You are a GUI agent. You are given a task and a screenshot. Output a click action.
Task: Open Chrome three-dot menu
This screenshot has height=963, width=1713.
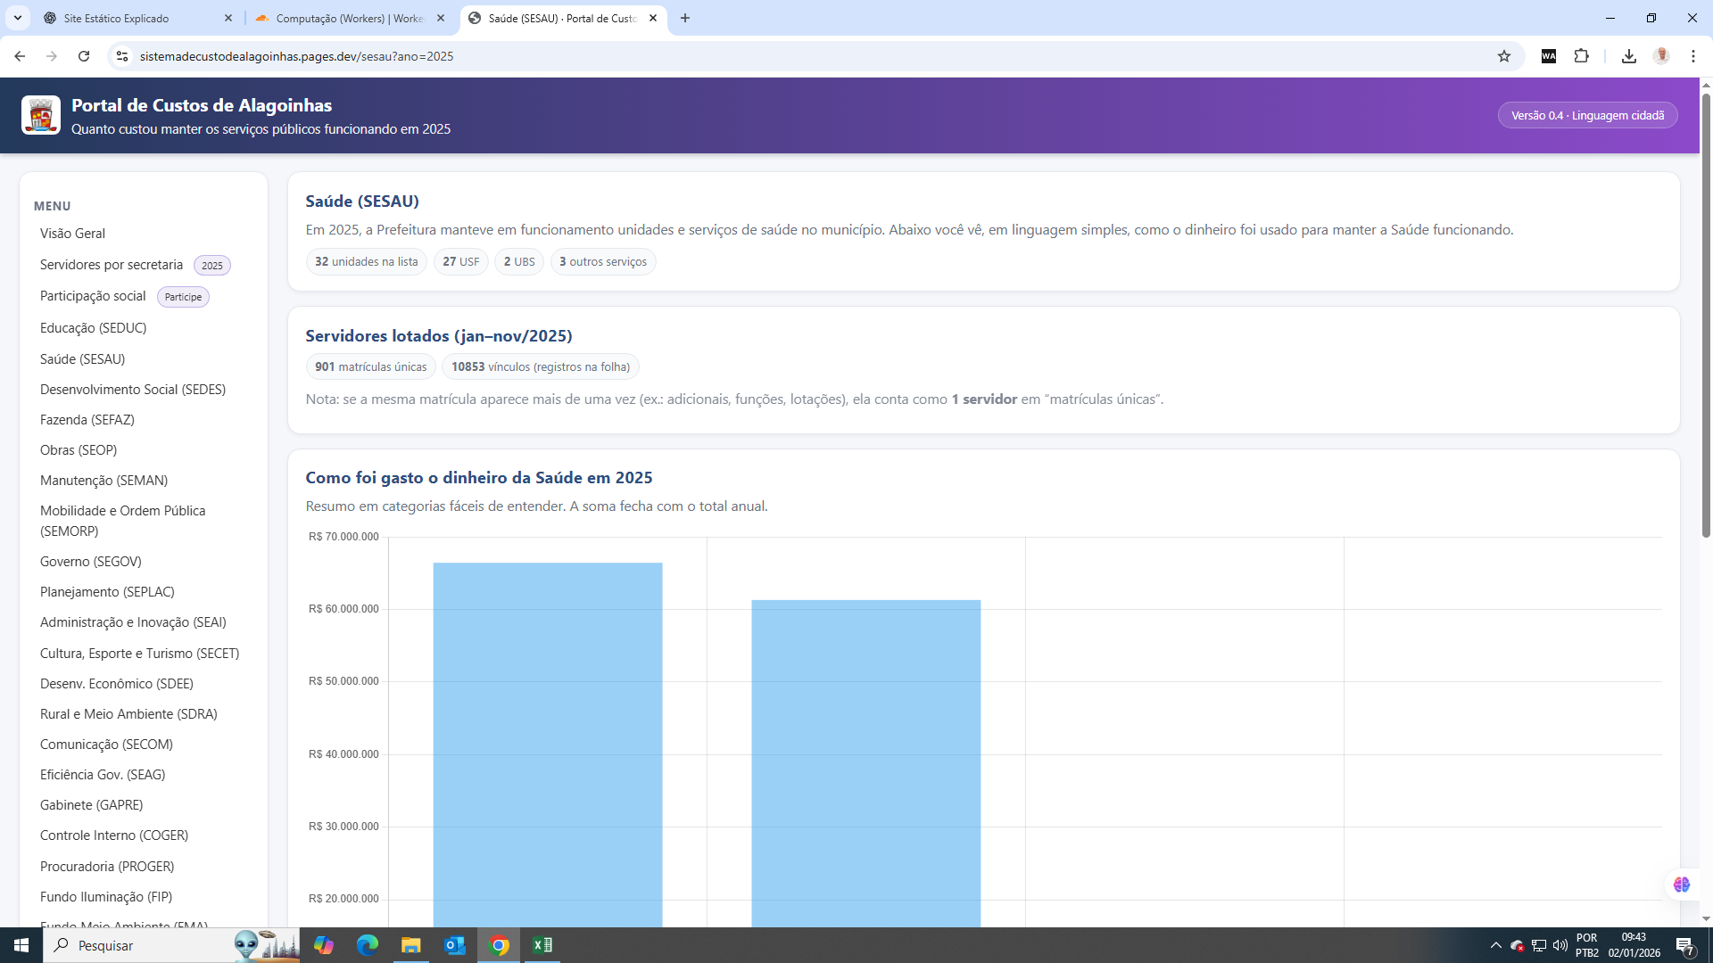(x=1692, y=56)
